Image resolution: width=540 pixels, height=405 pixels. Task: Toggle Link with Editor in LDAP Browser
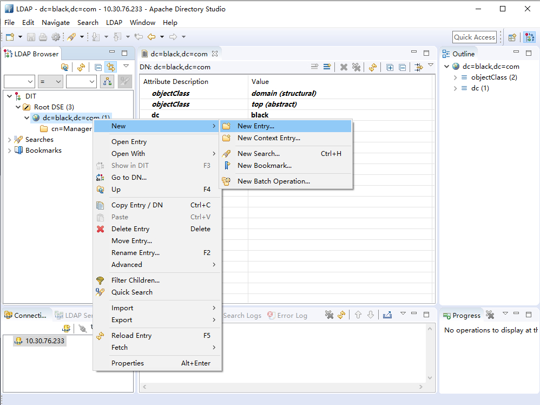[111, 67]
